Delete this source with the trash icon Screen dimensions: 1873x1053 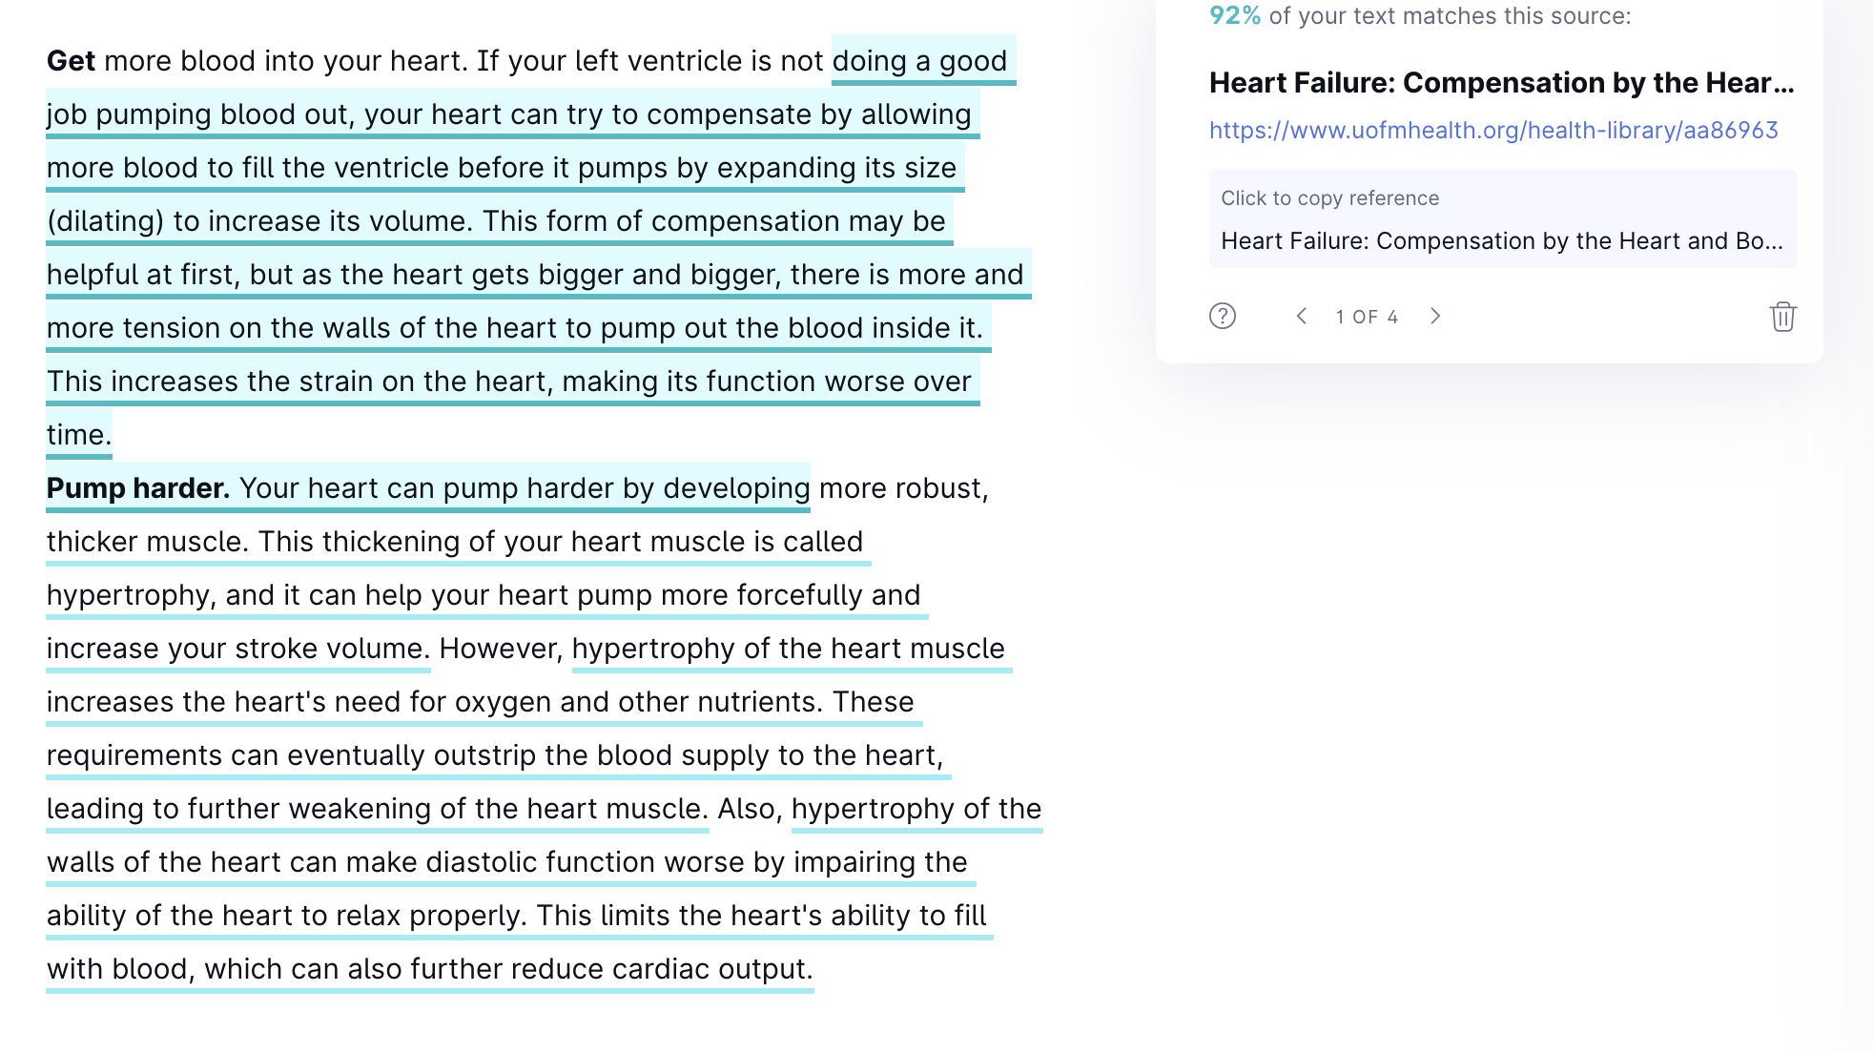click(1782, 316)
